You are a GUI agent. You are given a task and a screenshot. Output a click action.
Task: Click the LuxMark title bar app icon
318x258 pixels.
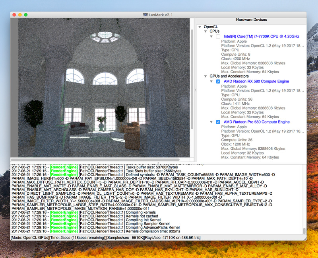(x=145, y=15)
